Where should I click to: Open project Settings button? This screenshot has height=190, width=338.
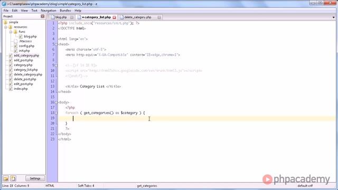tap(35, 178)
